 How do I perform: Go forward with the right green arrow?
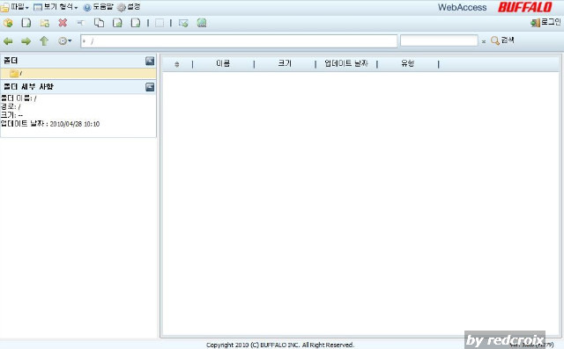click(x=26, y=41)
